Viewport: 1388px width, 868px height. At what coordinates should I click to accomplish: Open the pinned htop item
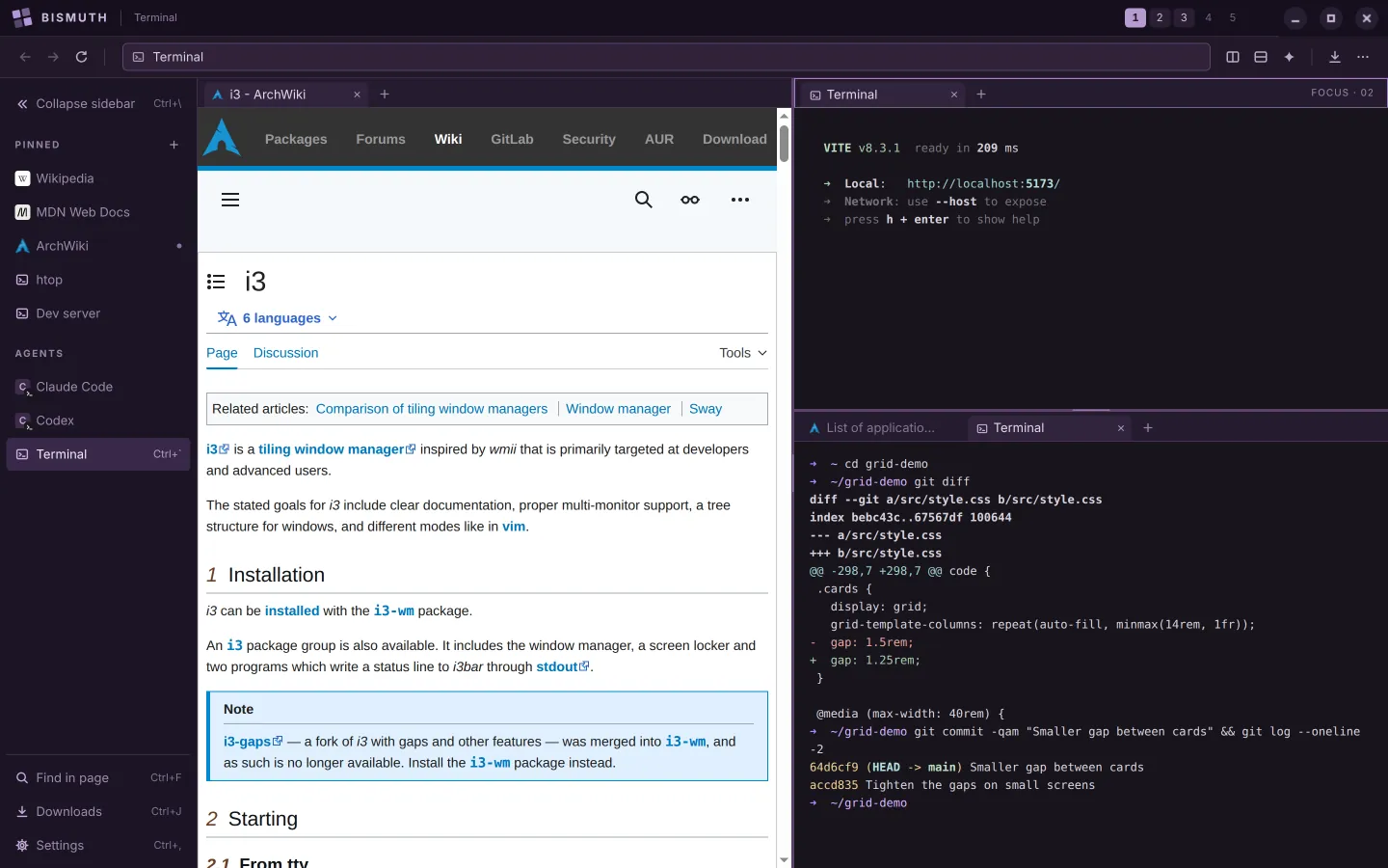coord(98,280)
